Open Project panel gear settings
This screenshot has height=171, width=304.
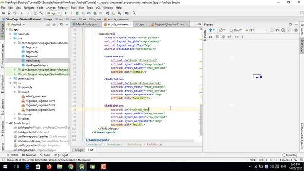[61, 24]
